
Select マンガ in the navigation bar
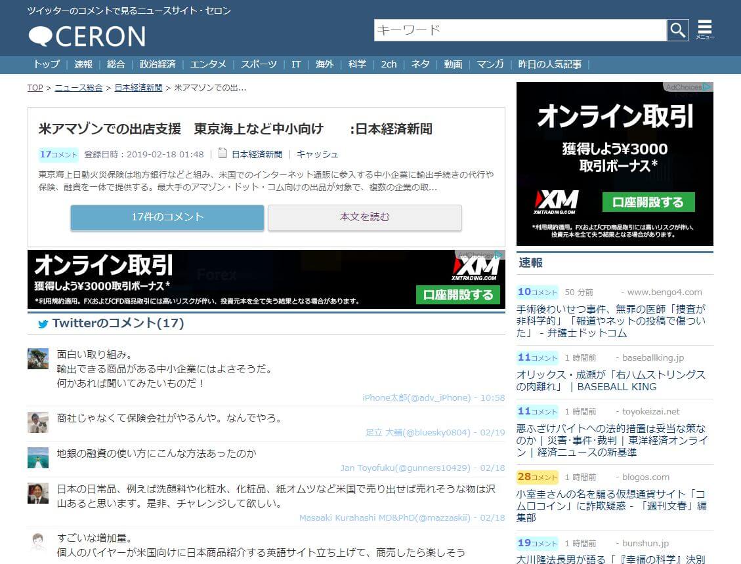(490, 64)
